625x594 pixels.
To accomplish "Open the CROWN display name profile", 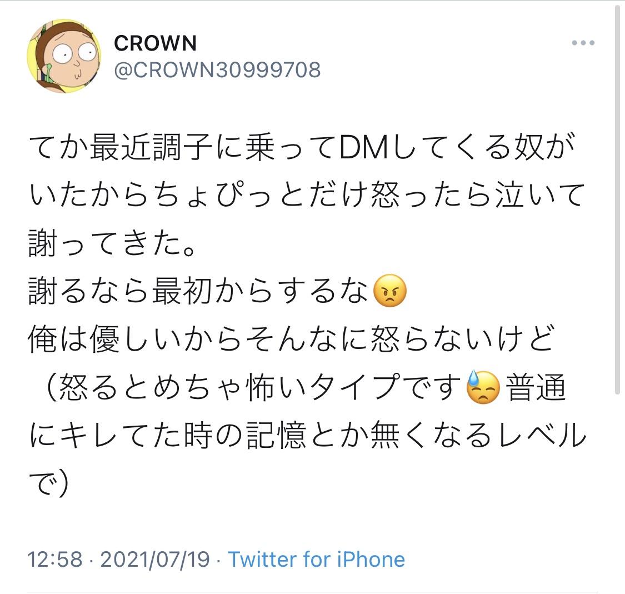I will [x=155, y=43].
